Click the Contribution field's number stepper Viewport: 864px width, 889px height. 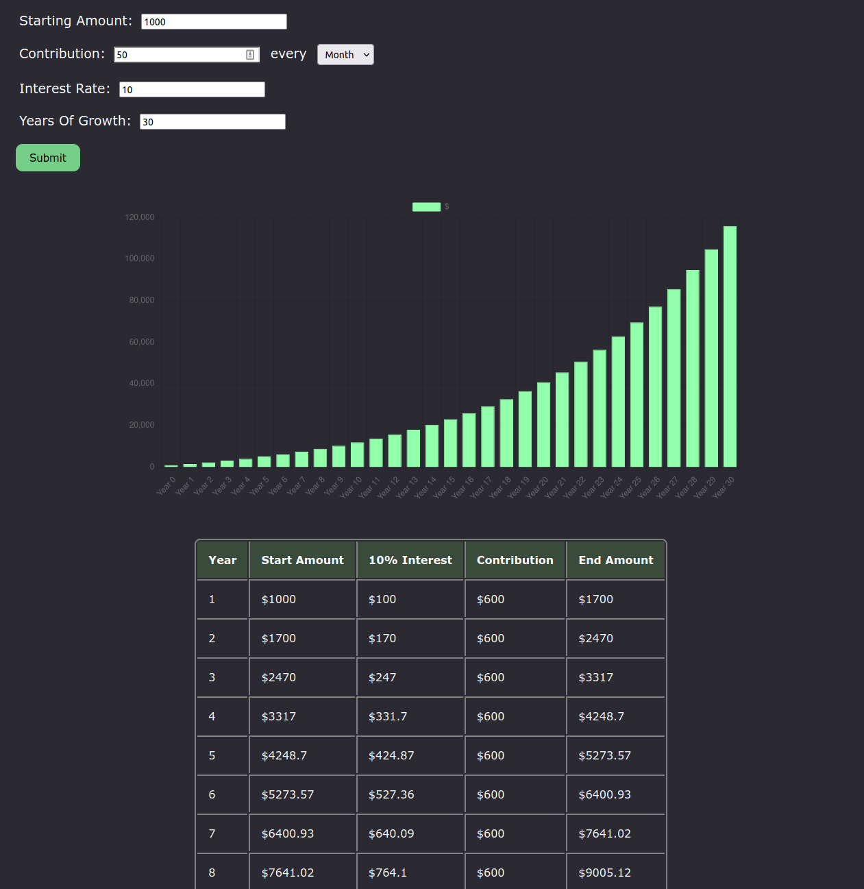[x=251, y=54]
